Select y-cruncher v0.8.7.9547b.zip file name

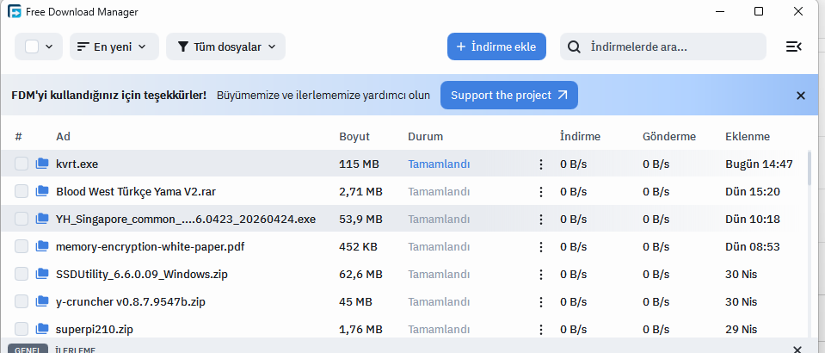(131, 301)
